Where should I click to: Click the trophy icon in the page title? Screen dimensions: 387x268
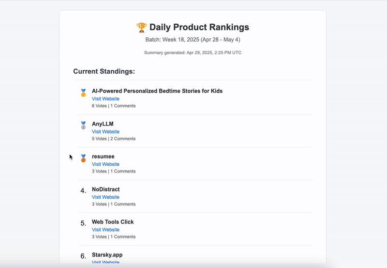(141, 27)
